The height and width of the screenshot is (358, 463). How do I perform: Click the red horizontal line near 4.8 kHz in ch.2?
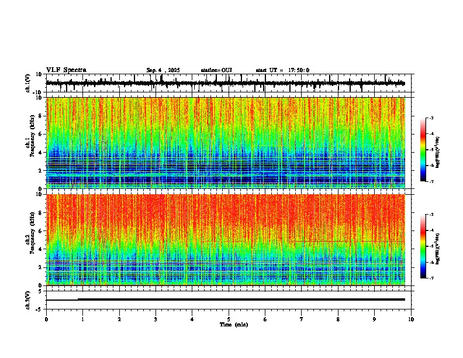point(347,242)
